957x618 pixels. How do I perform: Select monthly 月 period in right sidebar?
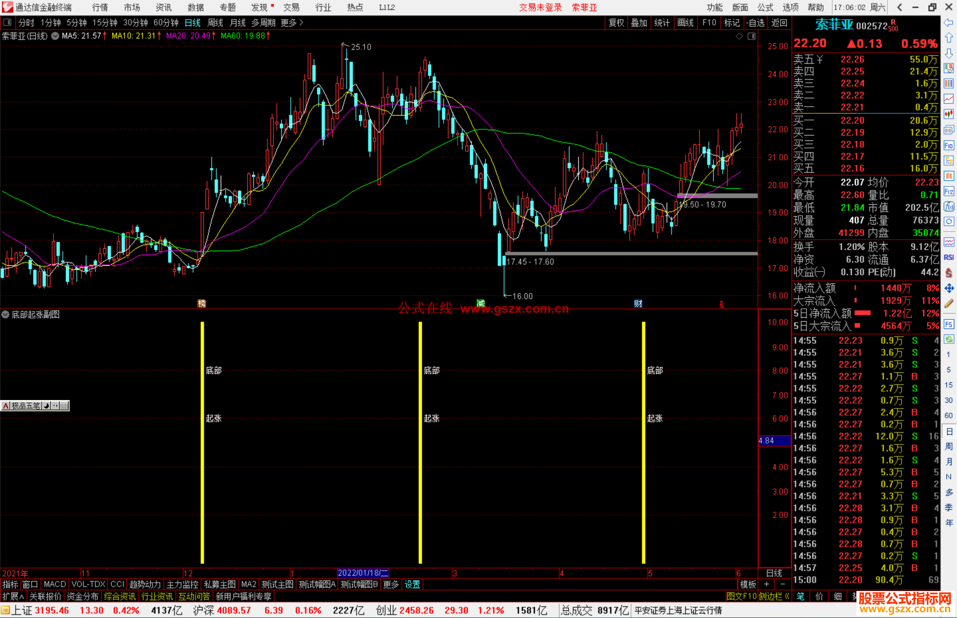949,462
